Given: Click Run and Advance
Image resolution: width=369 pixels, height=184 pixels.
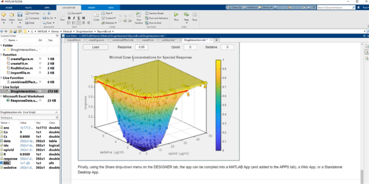Looking at the screenshot, I should click(156, 18).
